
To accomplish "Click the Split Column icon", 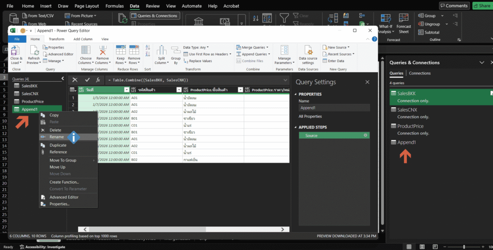I will (x=162, y=50).
